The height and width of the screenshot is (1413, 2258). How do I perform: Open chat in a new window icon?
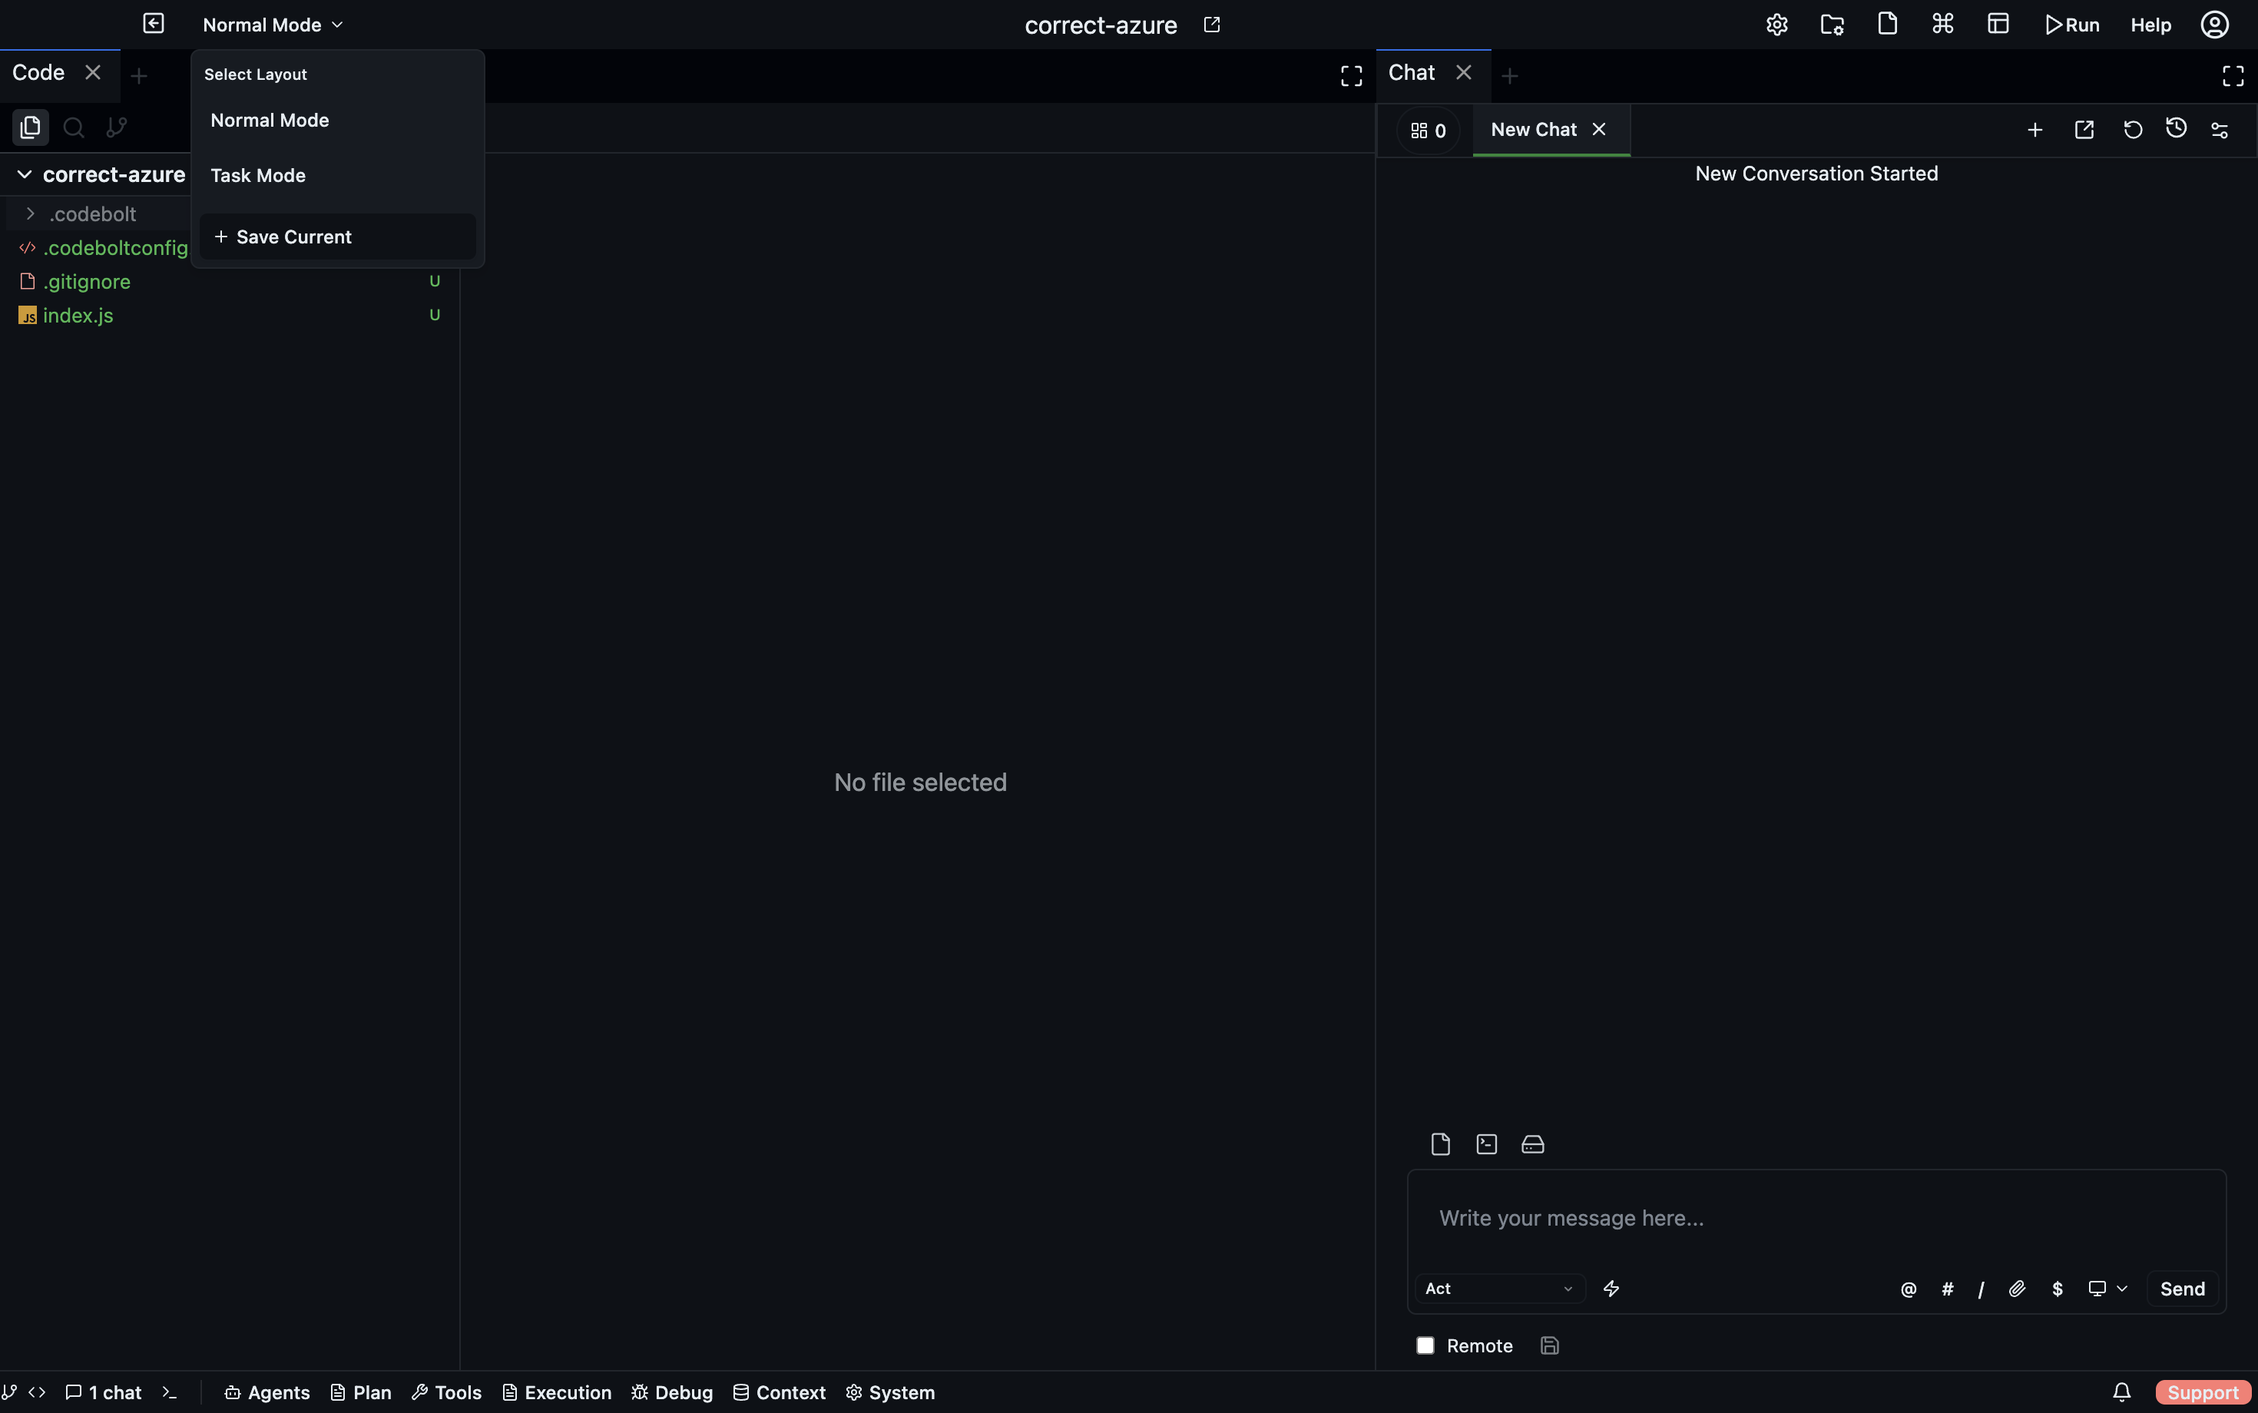(2083, 129)
